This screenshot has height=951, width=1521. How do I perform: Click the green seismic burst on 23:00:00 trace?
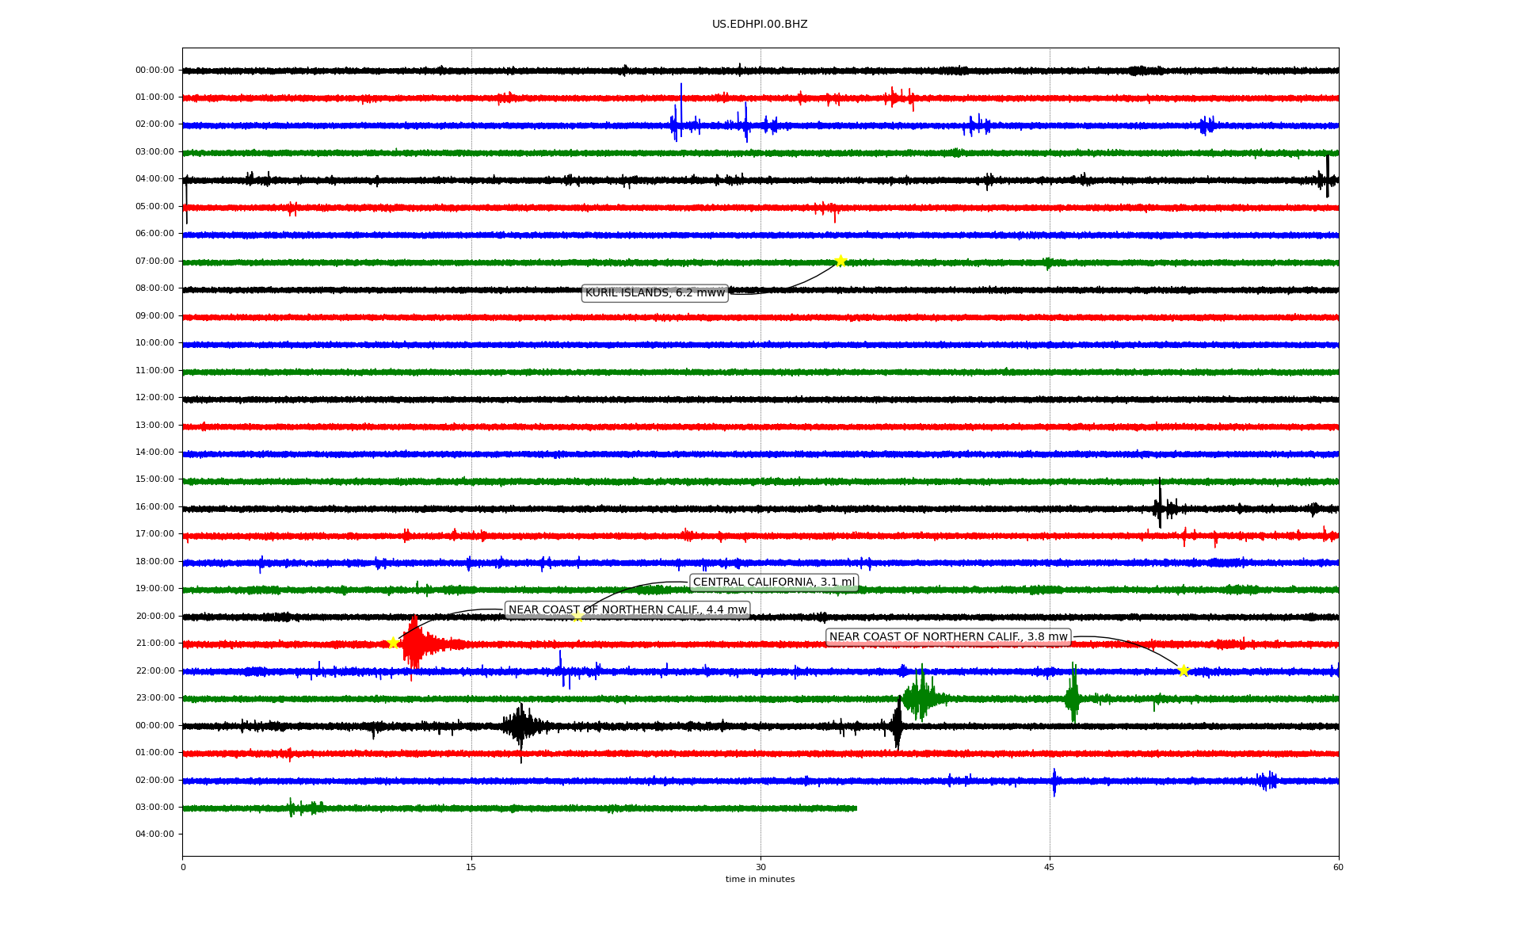point(920,697)
